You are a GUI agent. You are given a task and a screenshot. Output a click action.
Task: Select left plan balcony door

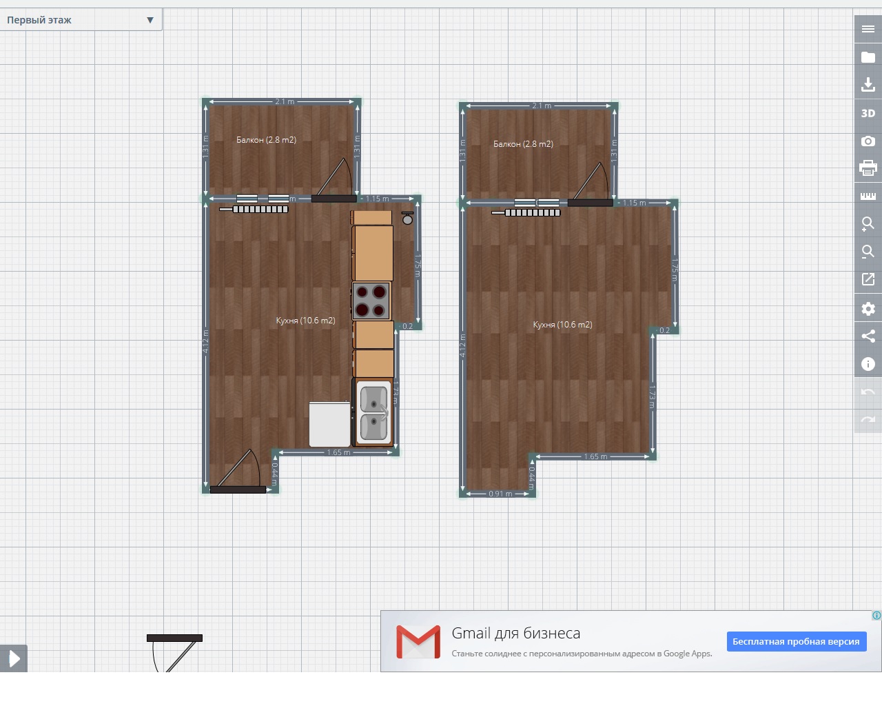pos(334,181)
